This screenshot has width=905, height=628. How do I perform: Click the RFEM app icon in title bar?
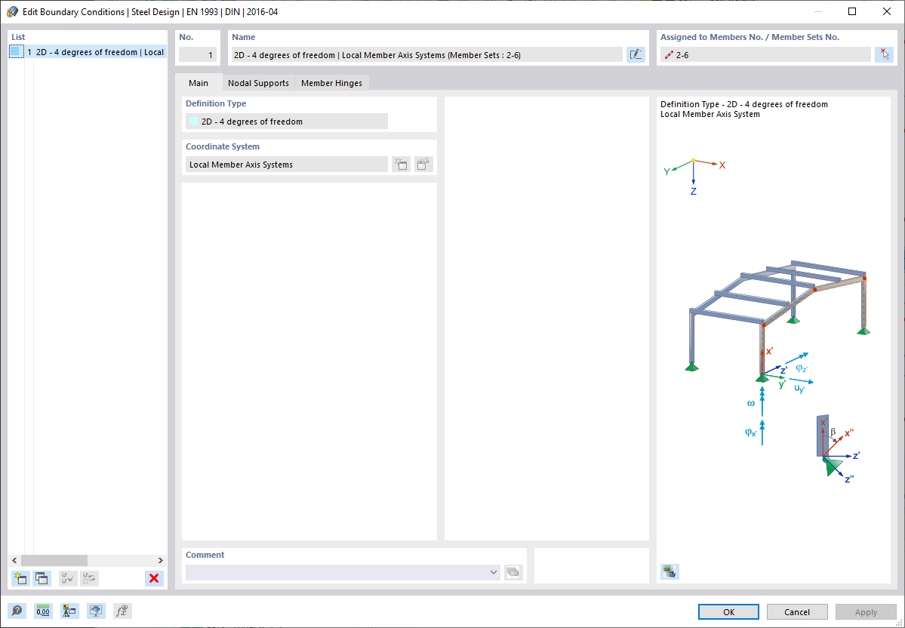12,11
